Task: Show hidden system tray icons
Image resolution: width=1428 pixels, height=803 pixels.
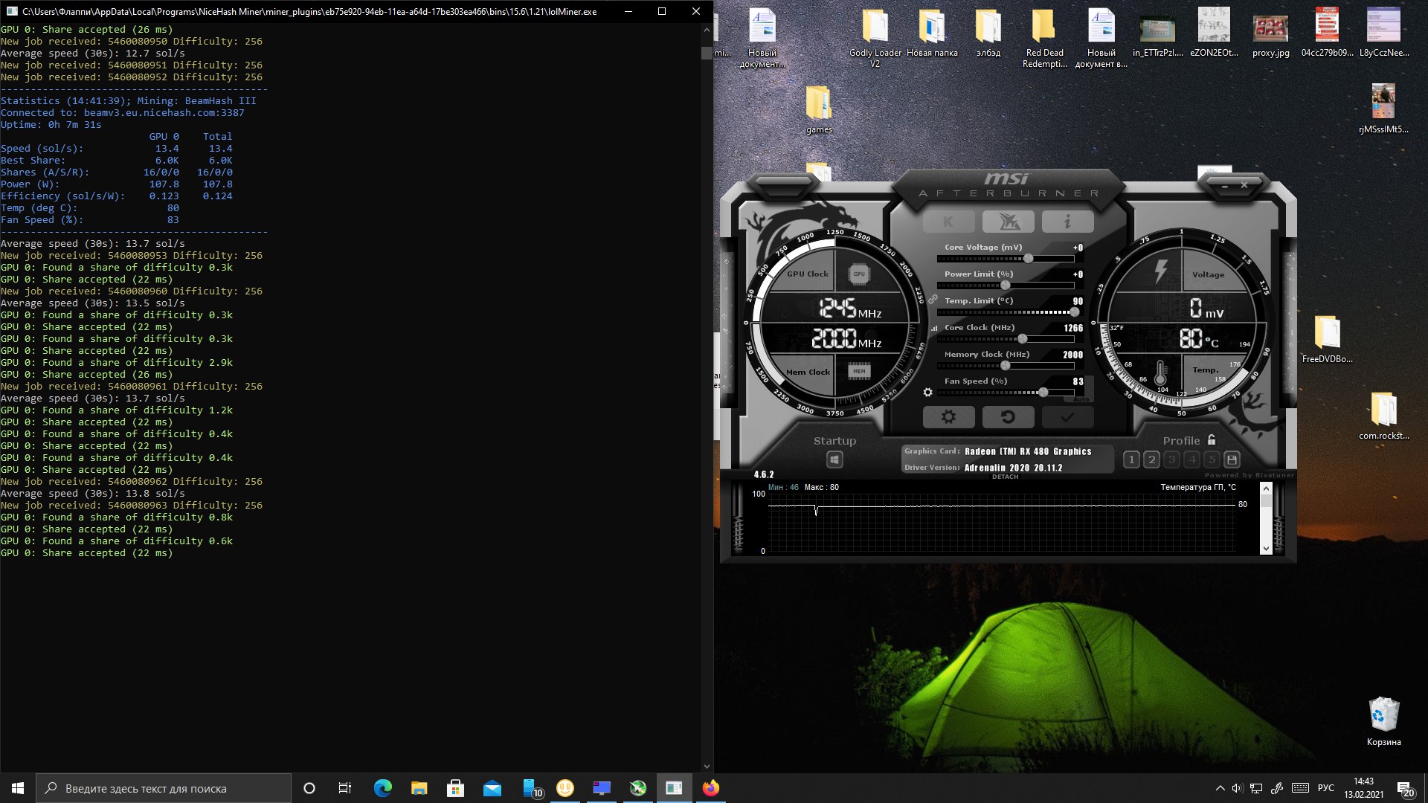Action: (1220, 788)
